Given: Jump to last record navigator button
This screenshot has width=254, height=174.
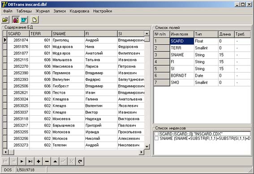Looking at the screenshot, I should tap(30, 161).
